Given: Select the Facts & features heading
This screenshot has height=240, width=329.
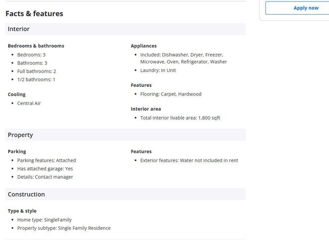Looking at the screenshot, I should (34, 14).
